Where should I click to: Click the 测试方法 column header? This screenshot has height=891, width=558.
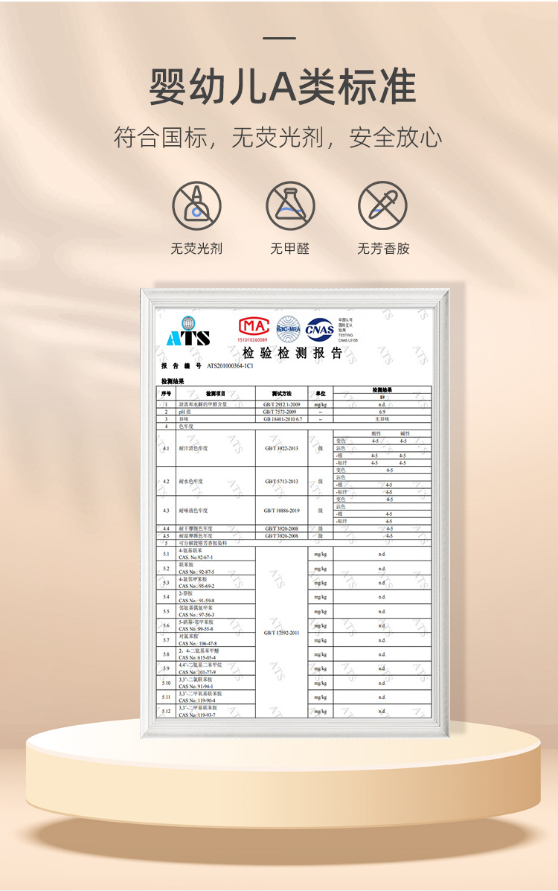(281, 393)
